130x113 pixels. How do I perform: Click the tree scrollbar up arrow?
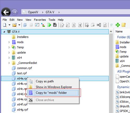click(111, 32)
